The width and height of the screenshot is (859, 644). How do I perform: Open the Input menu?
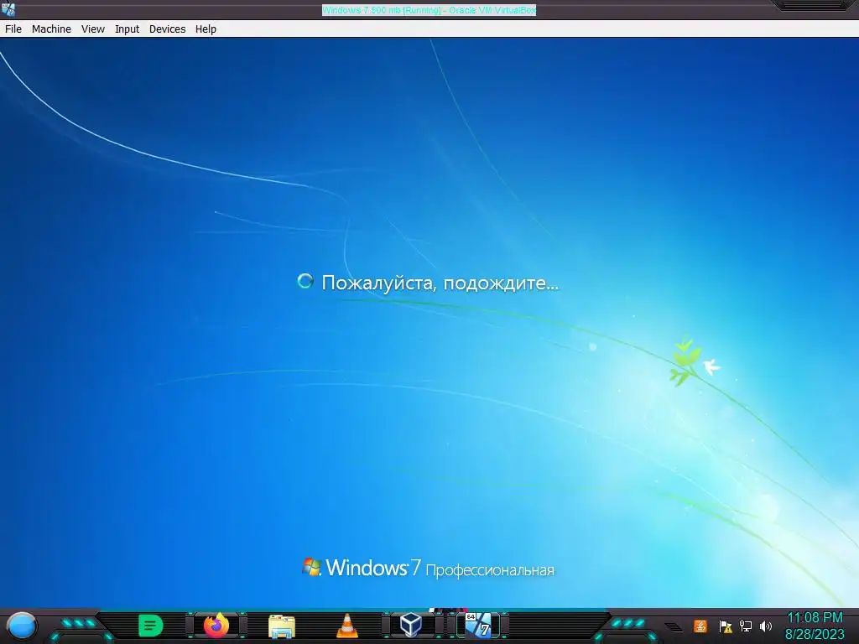128,29
